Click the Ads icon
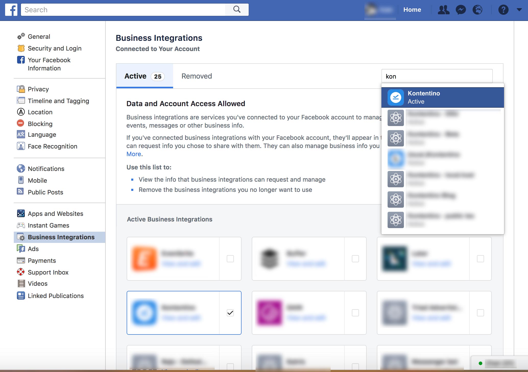Viewport: 528px width, 372px height. click(x=21, y=249)
